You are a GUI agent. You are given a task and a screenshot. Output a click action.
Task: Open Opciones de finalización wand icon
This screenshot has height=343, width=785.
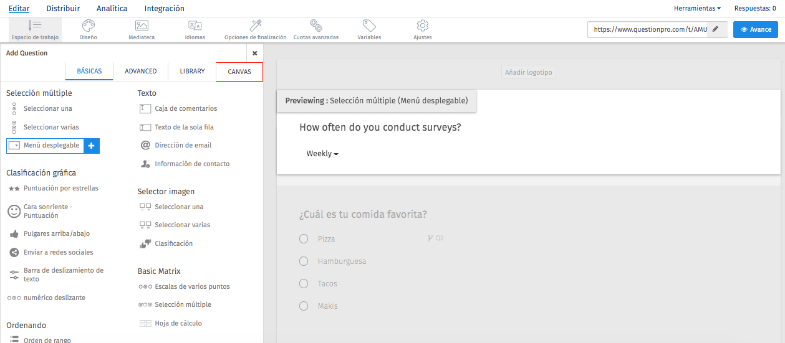[255, 26]
